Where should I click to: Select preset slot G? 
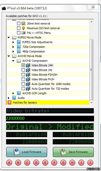tap(63, 162)
